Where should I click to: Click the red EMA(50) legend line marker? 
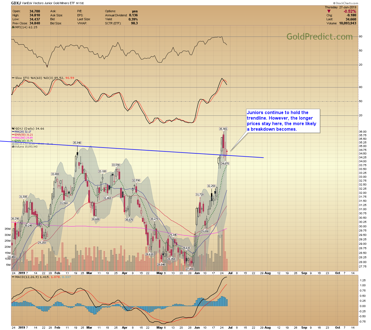point(13,135)
